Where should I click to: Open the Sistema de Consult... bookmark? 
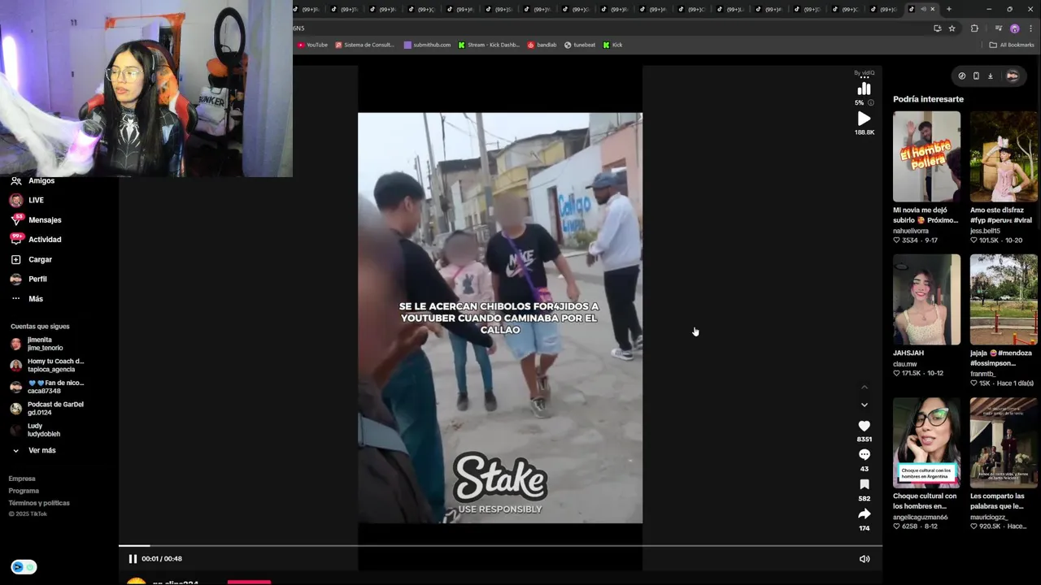click(x=364, y=45)
